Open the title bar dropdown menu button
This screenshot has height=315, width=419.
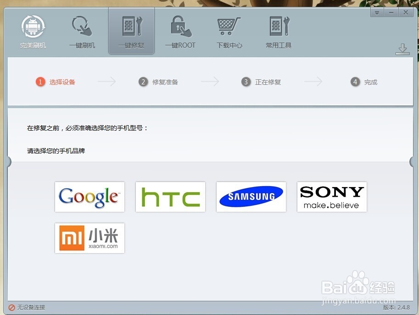coord(377,12)
